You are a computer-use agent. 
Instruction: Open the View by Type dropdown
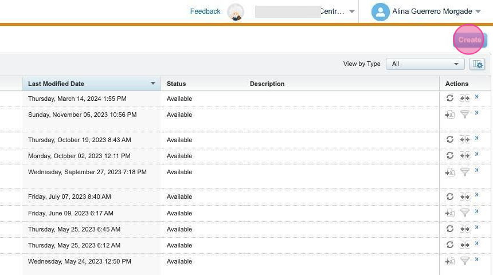pos(425,64)
